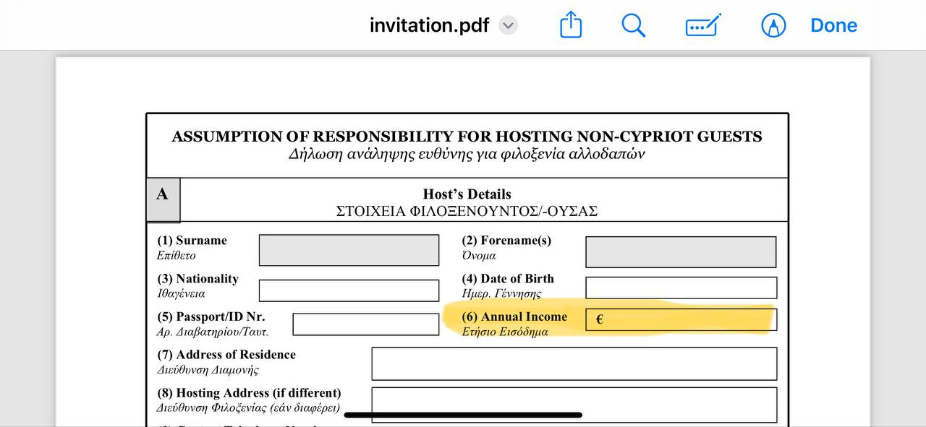Select the Address of Residence field
This screenshot has width=926, height=427.
574,363
